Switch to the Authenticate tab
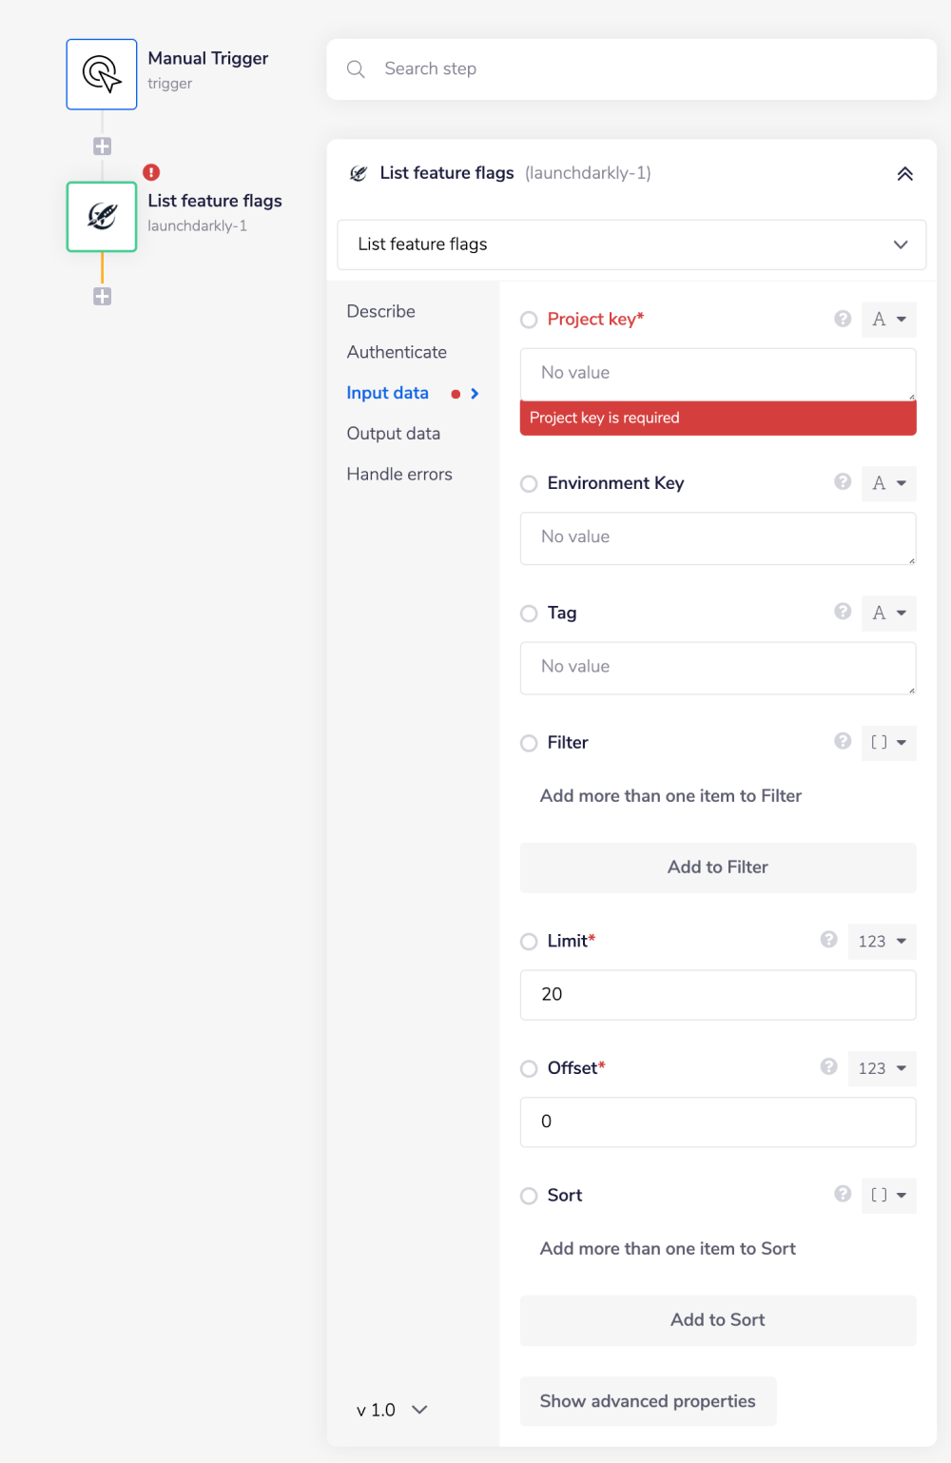 [397, 352]
